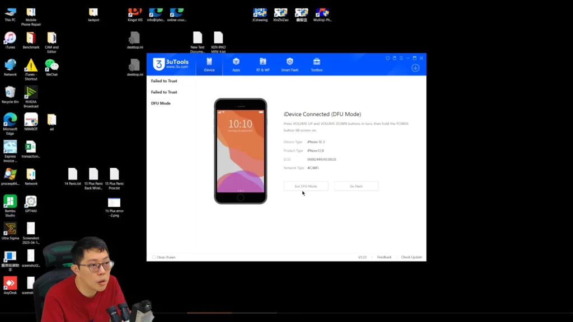
Task: Switch to the Apps tab
Action: click(x=236, y=65)
